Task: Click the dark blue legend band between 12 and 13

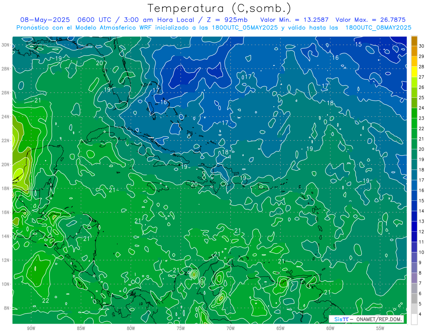Action: [414, 227]
